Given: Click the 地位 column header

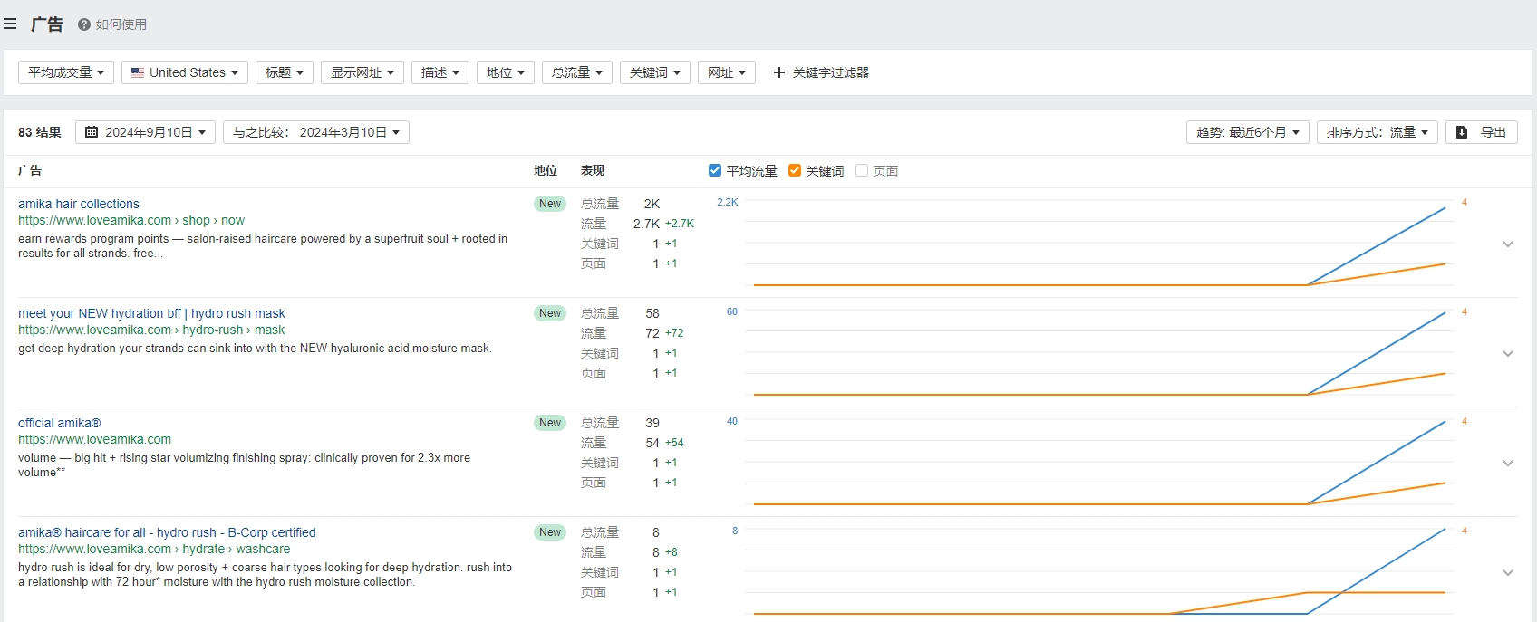Looking at the screenshot, I should [546, 170].
